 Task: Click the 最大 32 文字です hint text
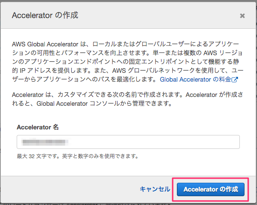(x=38, y=156)
